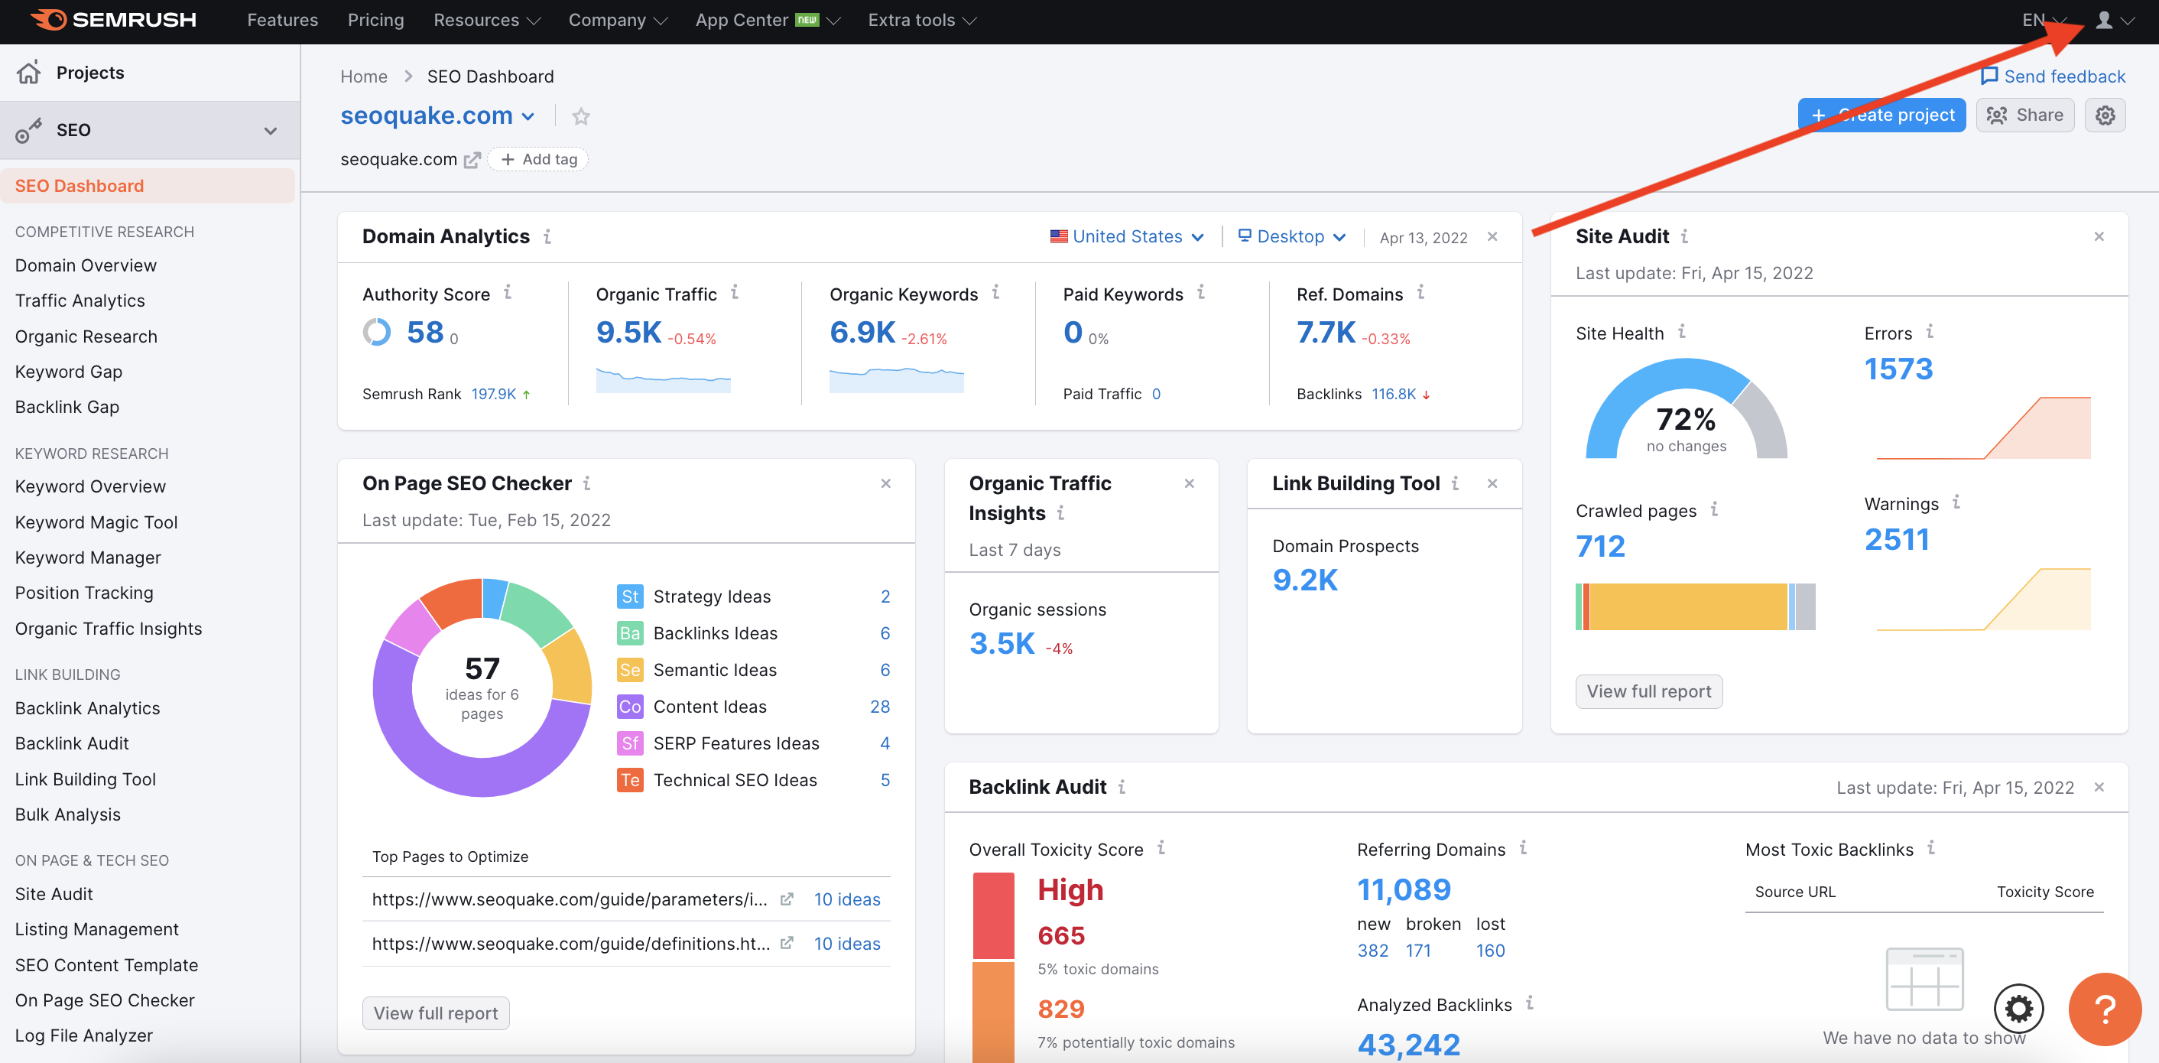Click the Share button

2025,115
